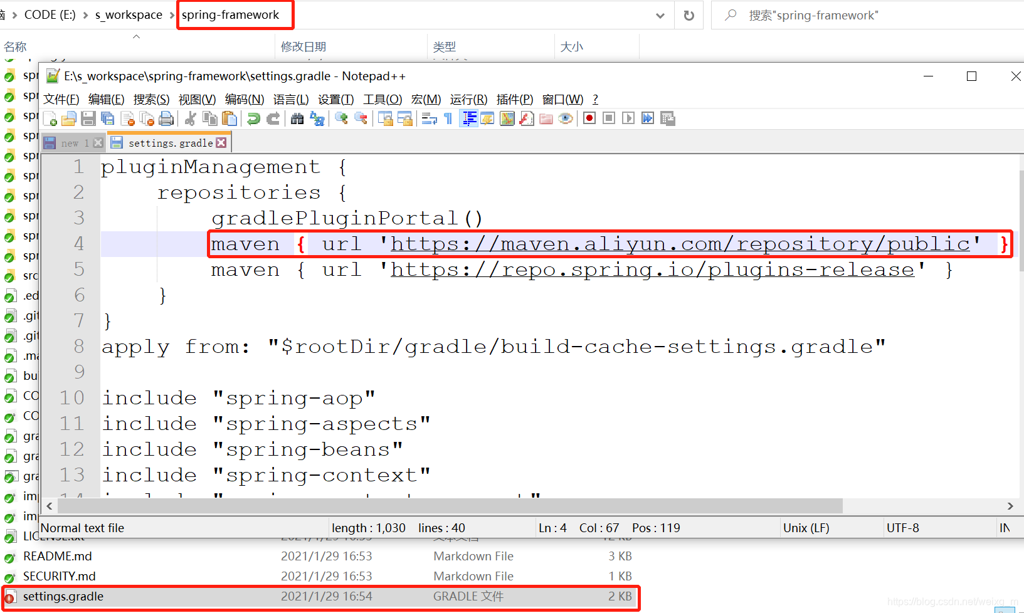Click the Folder as Workspace icon

[x=546, y=118]
